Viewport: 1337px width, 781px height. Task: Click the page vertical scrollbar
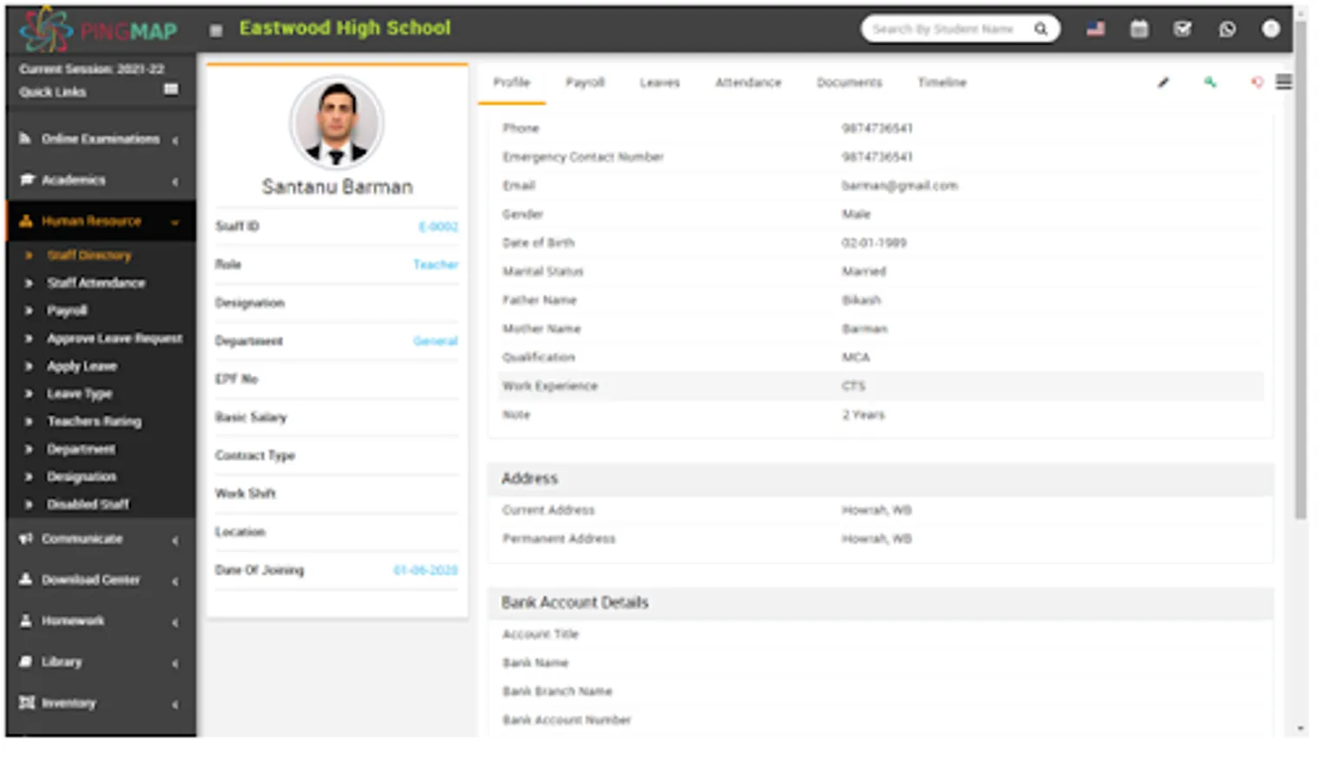click(x=1300, y=269)
